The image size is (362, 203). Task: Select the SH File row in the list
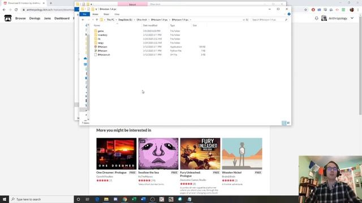point(150,55)
